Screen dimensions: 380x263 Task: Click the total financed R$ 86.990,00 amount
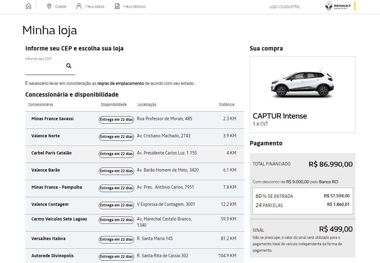click(x=330, y=164)
